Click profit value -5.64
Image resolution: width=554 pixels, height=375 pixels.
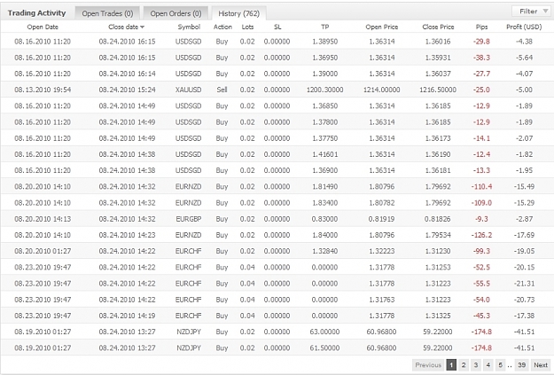pos(524,58)
